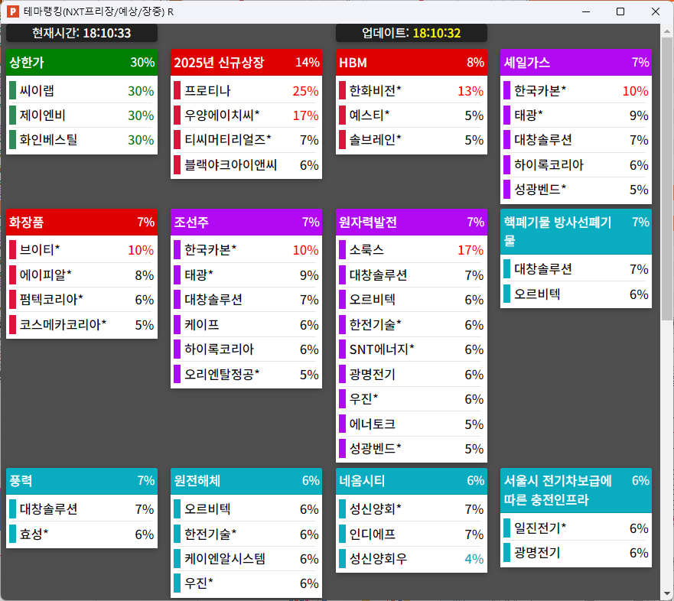Select the 화인베스틸 stock row
The width and height of the screenshot is (674, 601).
point(82,140)
